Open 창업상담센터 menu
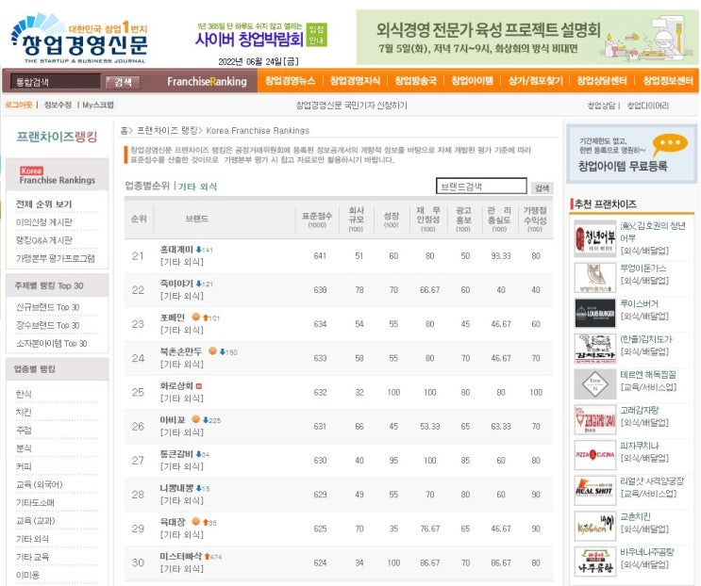 coord(602,81)
